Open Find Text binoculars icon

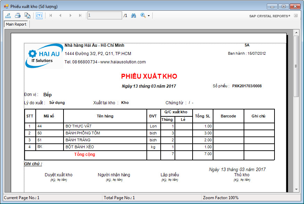click(133, 16)
